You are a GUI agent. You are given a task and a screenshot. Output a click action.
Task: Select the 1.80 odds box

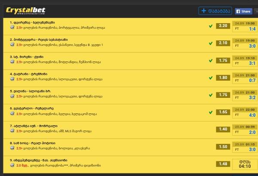click(223, 78)
